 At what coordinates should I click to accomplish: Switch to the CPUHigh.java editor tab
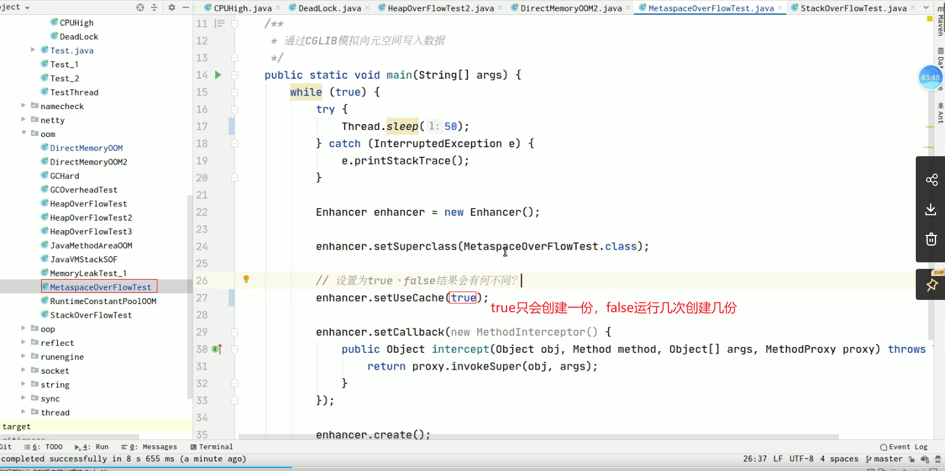[x=242, y=8]
